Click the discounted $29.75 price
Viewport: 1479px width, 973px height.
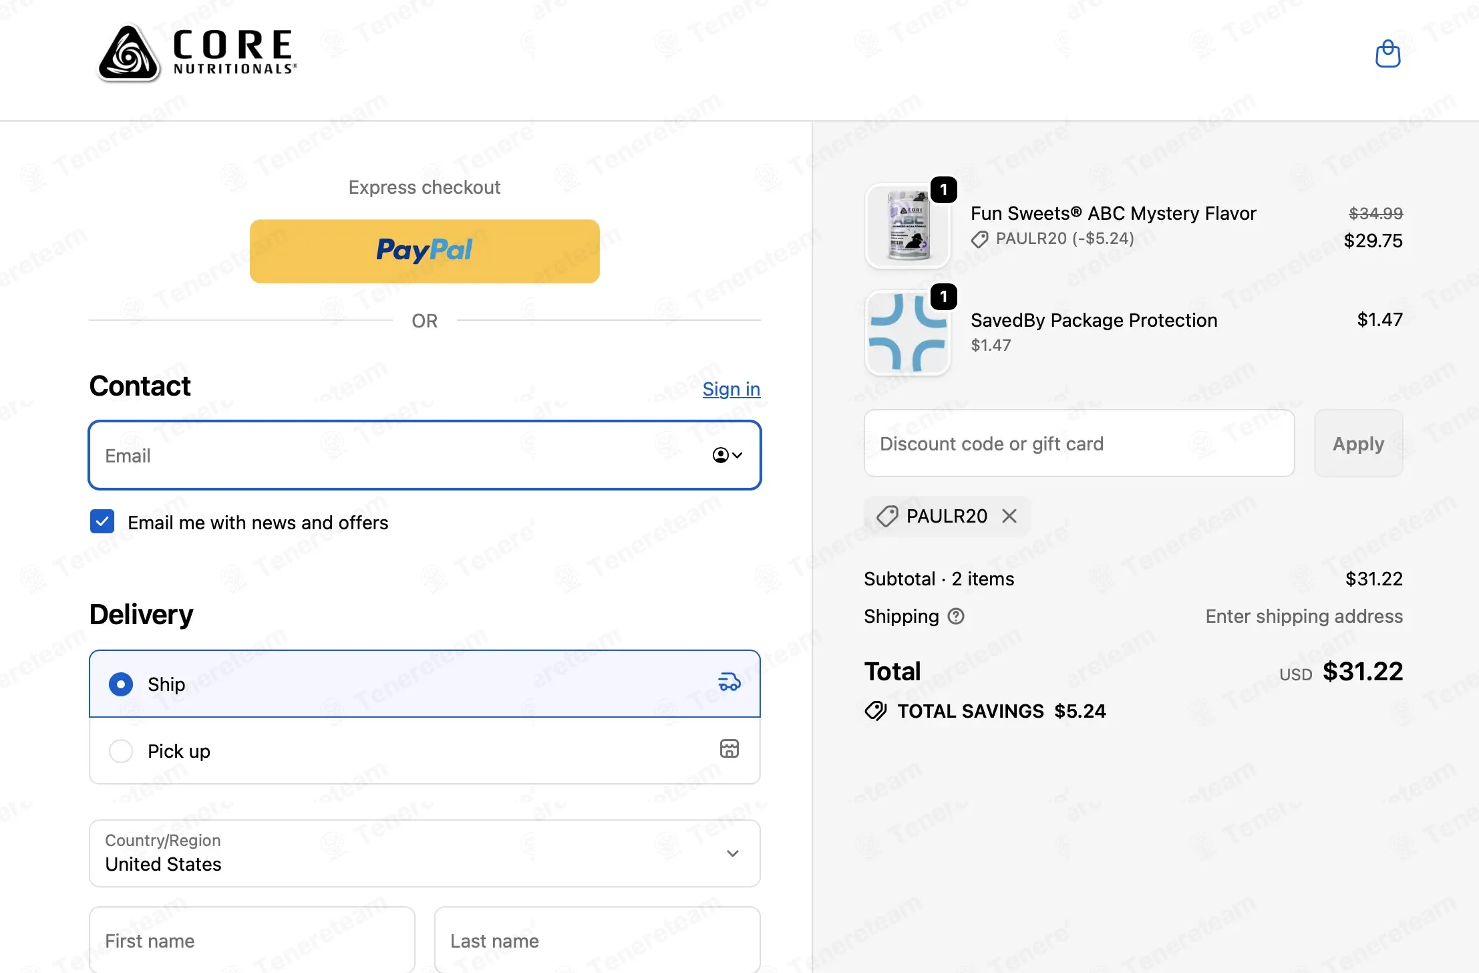(x=1373, y=241)
